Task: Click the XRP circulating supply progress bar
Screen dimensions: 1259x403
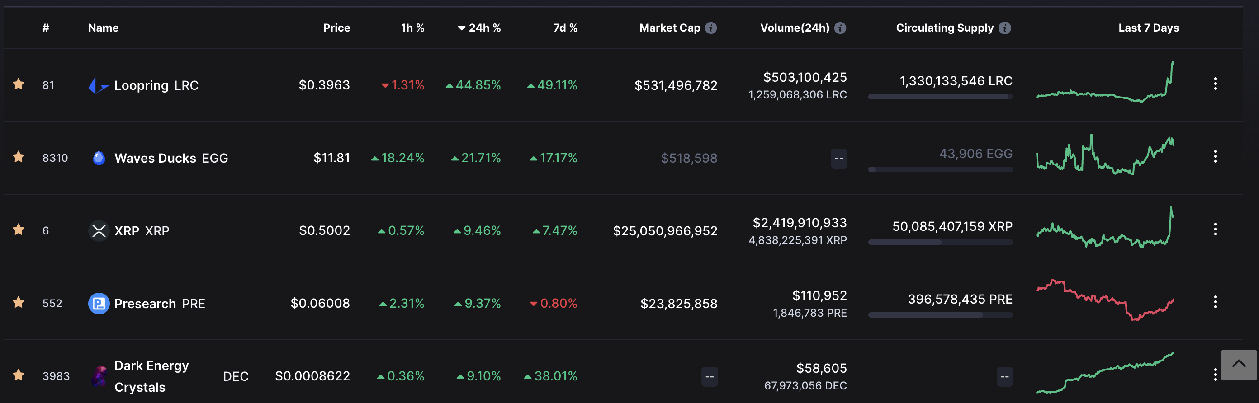Action: 940,242
